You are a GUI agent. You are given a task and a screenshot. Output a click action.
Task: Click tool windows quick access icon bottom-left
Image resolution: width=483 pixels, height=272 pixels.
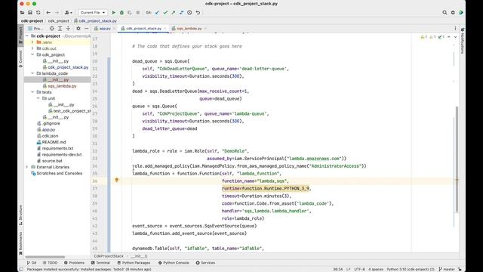[21, 269]
